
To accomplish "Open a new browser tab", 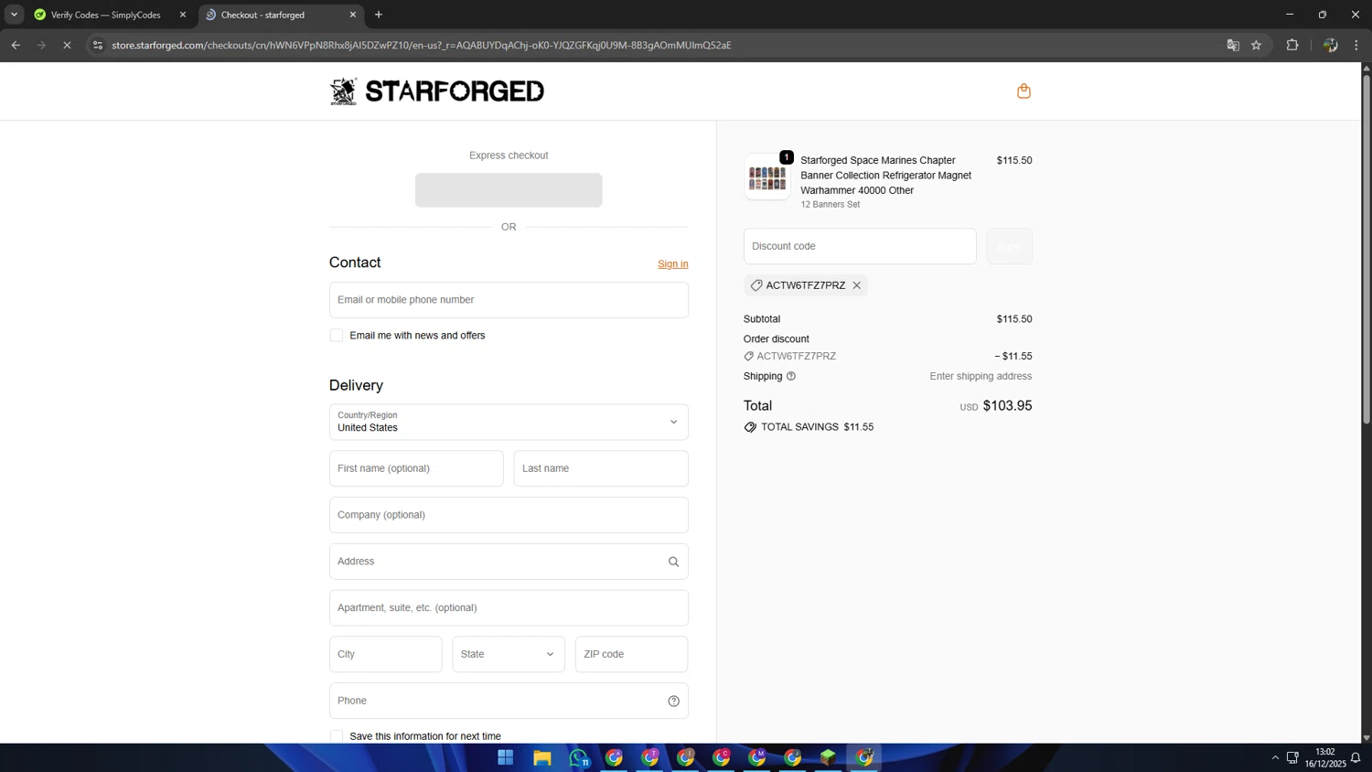I will pos(379,15).
